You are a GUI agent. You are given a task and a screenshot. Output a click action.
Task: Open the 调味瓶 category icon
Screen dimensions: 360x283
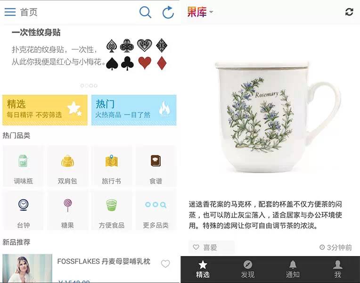pos(23,166)
